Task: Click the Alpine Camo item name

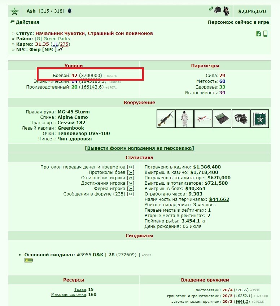Action: pos(73,117)
